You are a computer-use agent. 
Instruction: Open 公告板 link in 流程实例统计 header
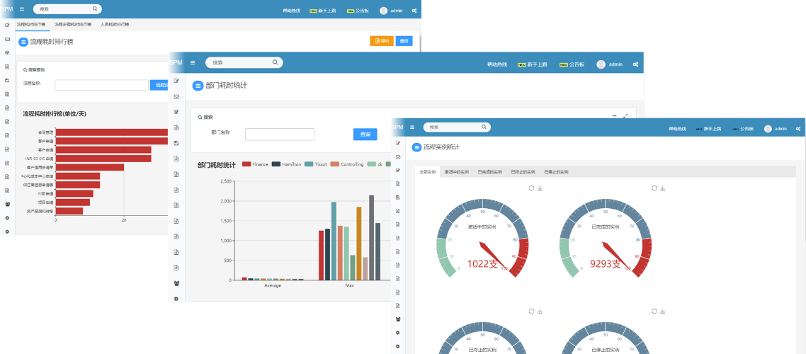pos(743,129)
